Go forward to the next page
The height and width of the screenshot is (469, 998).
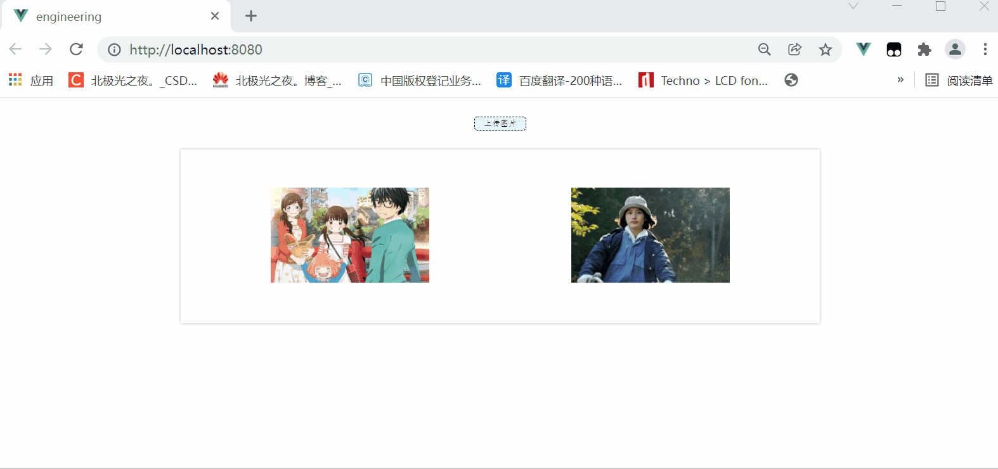46,49
